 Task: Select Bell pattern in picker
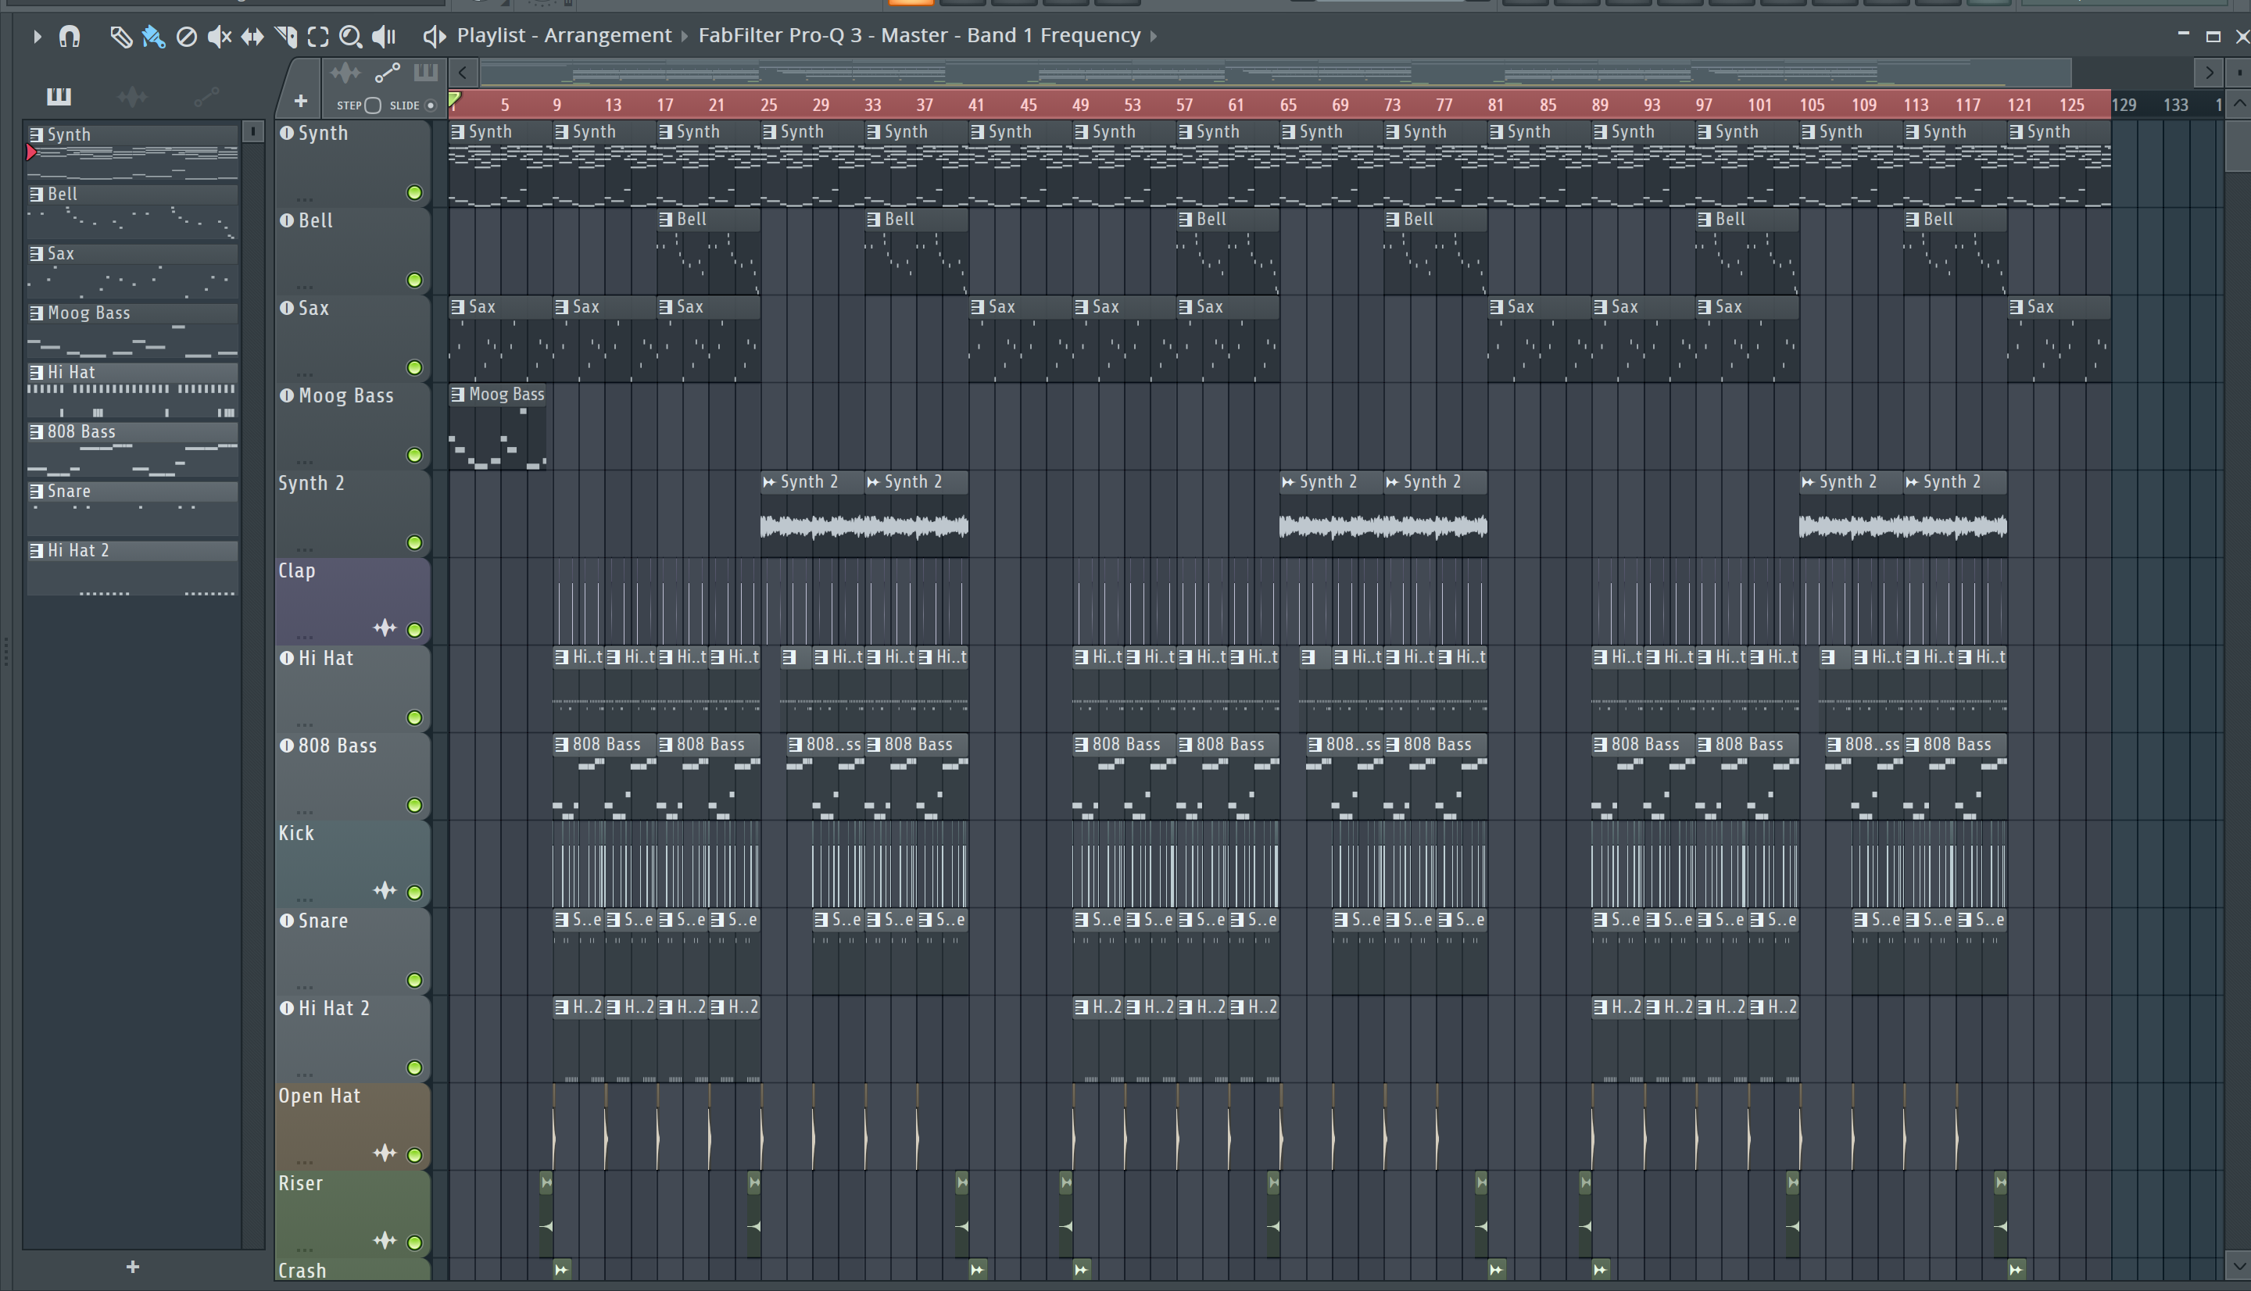(132, 212)
